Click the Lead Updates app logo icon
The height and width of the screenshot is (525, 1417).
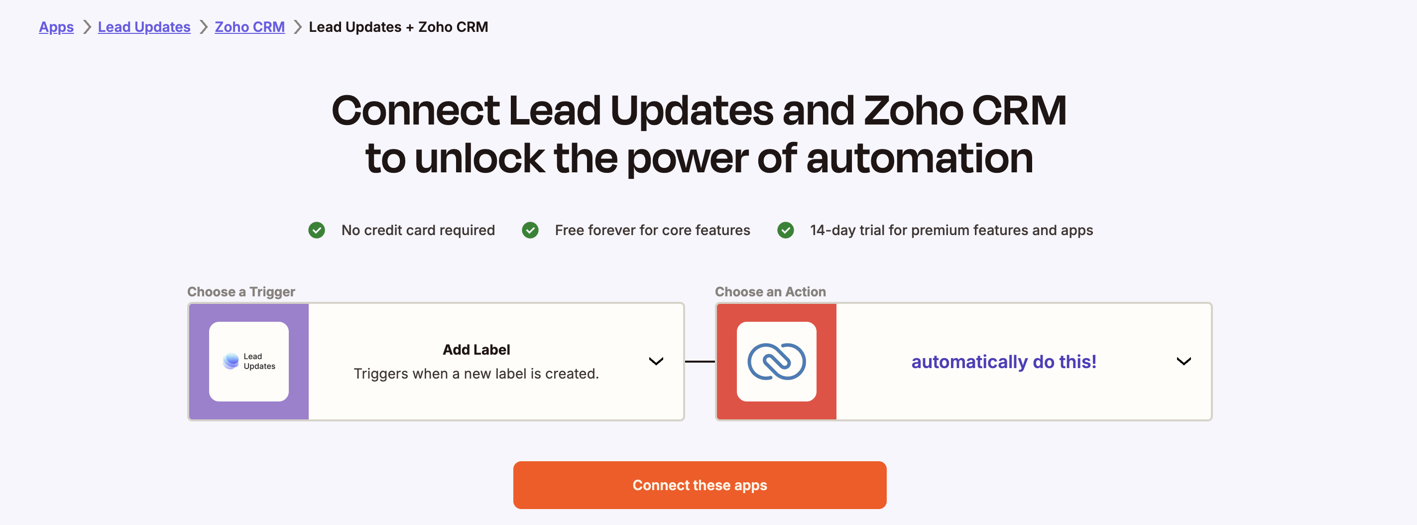coord(248,361)
